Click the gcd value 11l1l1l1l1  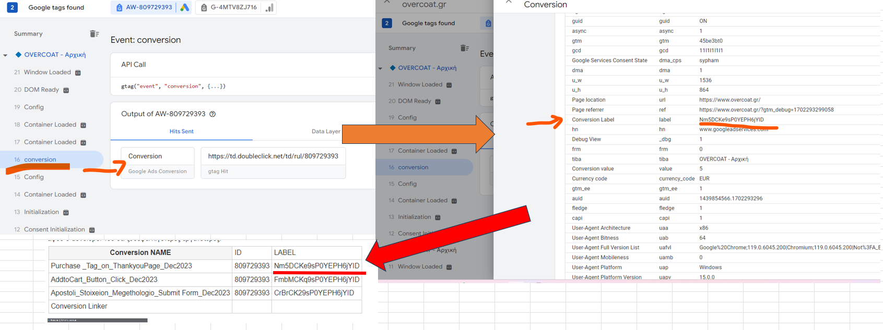tap(711, 51)
